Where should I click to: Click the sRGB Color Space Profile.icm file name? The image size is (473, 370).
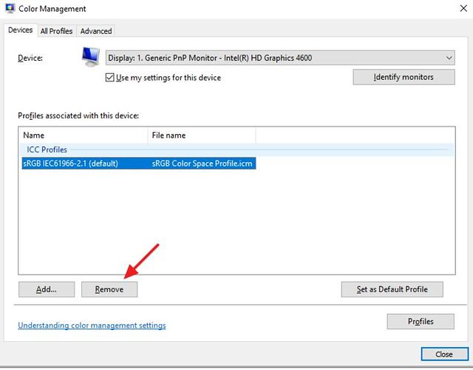click(203, 164)
